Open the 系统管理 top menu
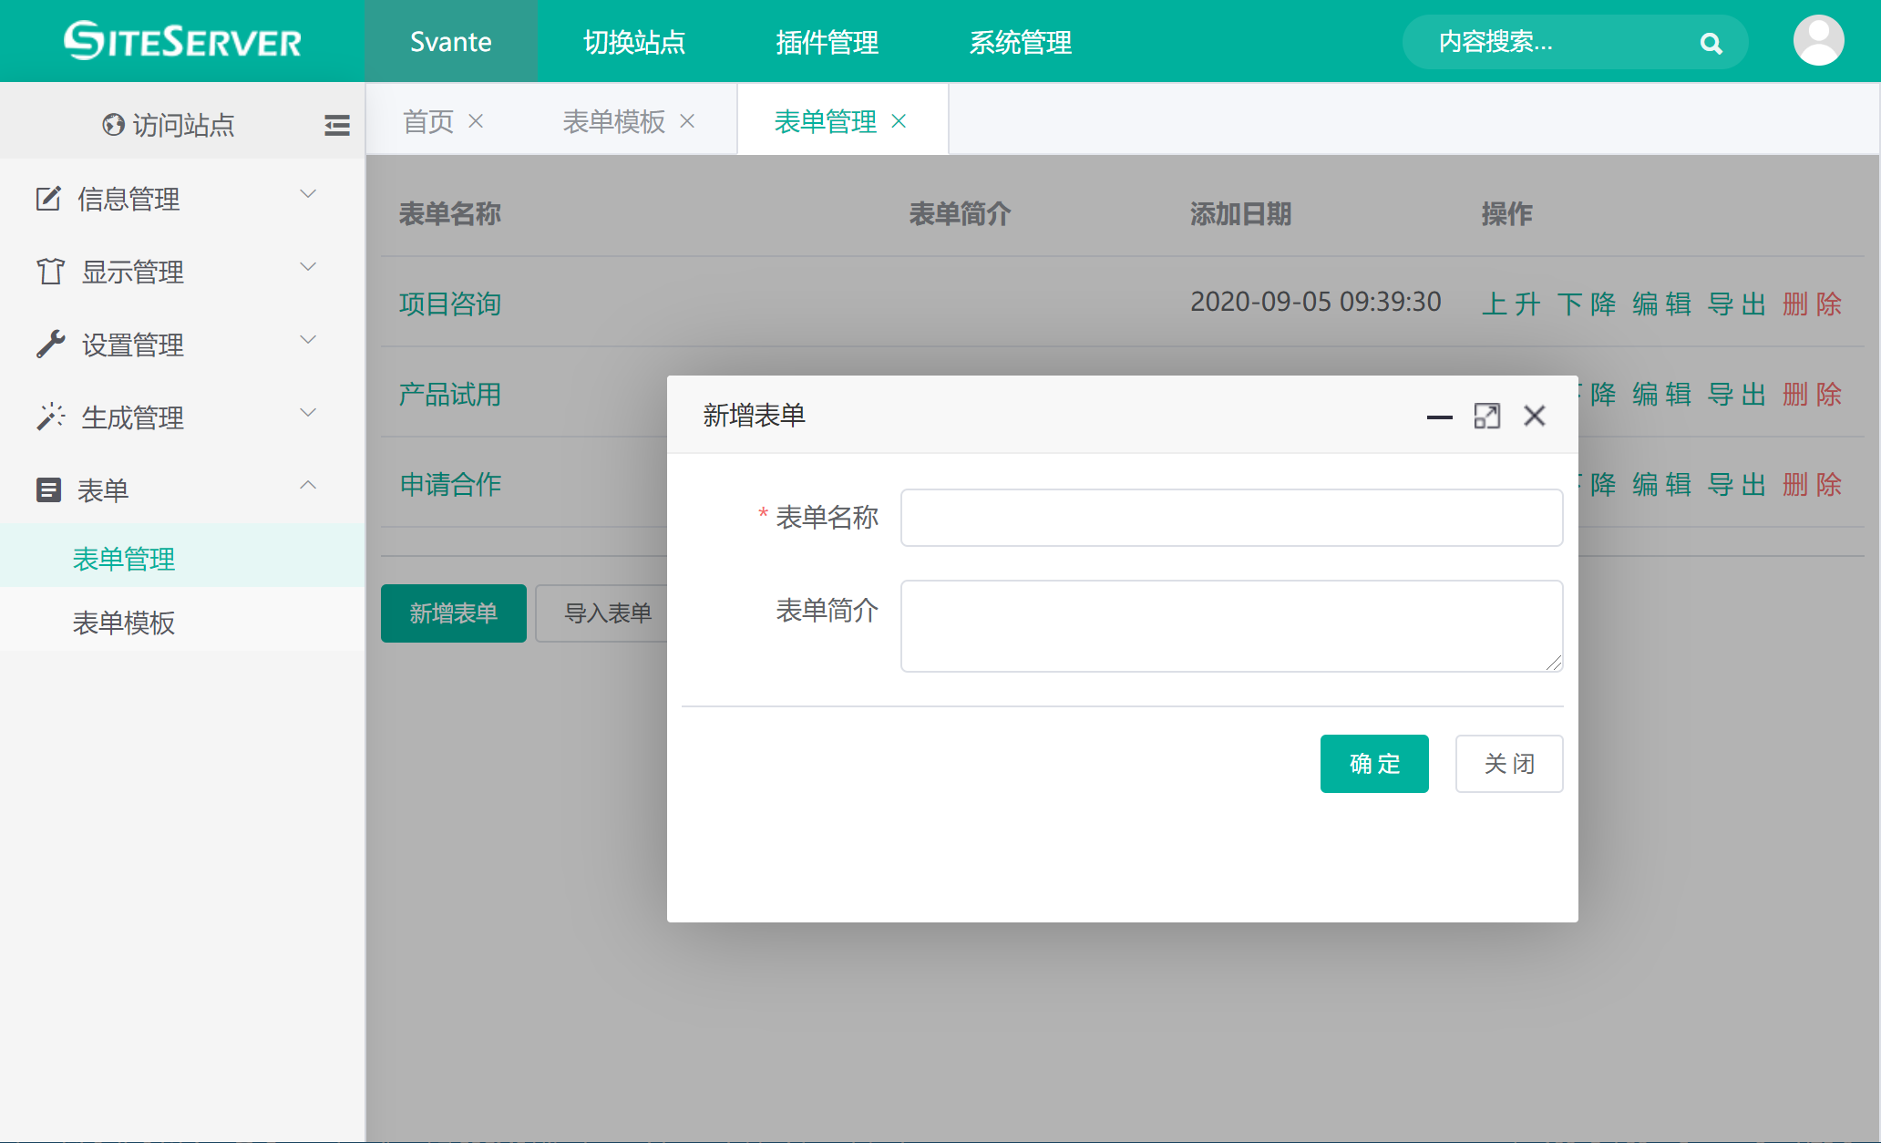Image resolution: width=1881 pixels, height=1143 pixels. [1020, 42]
